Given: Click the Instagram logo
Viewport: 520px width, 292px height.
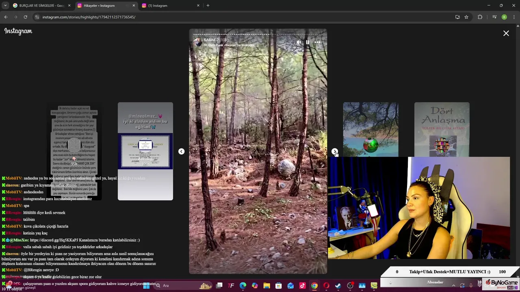Looking at the screenshot, I should pyautogui.click(x=18, y=31).
